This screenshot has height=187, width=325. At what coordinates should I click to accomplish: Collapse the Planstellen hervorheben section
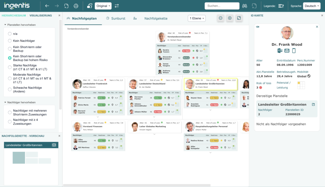pyautogui.click(x=5, y=25)
